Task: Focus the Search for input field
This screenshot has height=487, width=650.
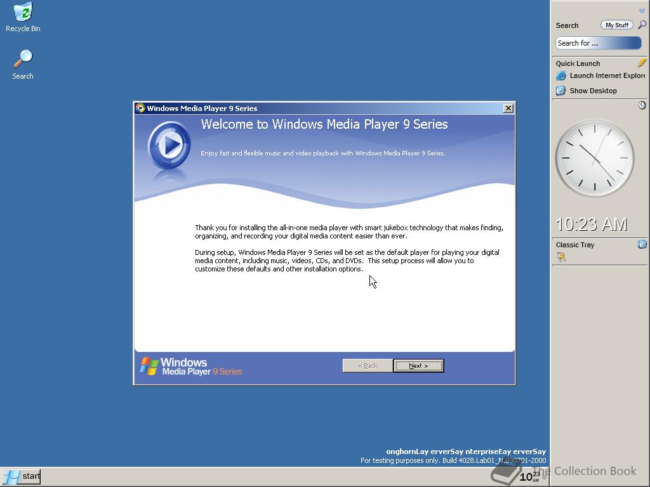Action: 598,43
